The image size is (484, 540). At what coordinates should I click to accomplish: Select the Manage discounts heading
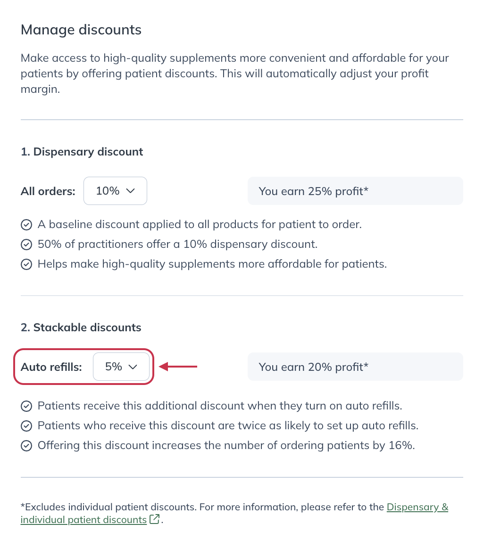click(x=81, y=30)
